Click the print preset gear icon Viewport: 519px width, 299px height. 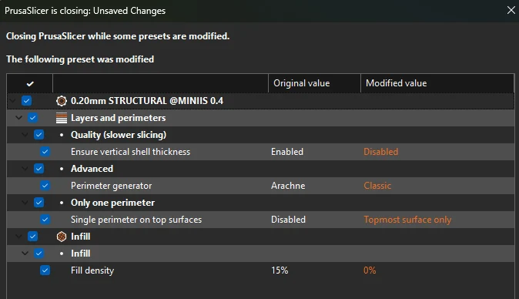[x=62, y=101]
